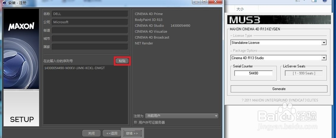This screenshot has height=138, width=336.
Task: Click serial 14300054490 beside CINEMA 4D Studio
Action: pos(180,26)
